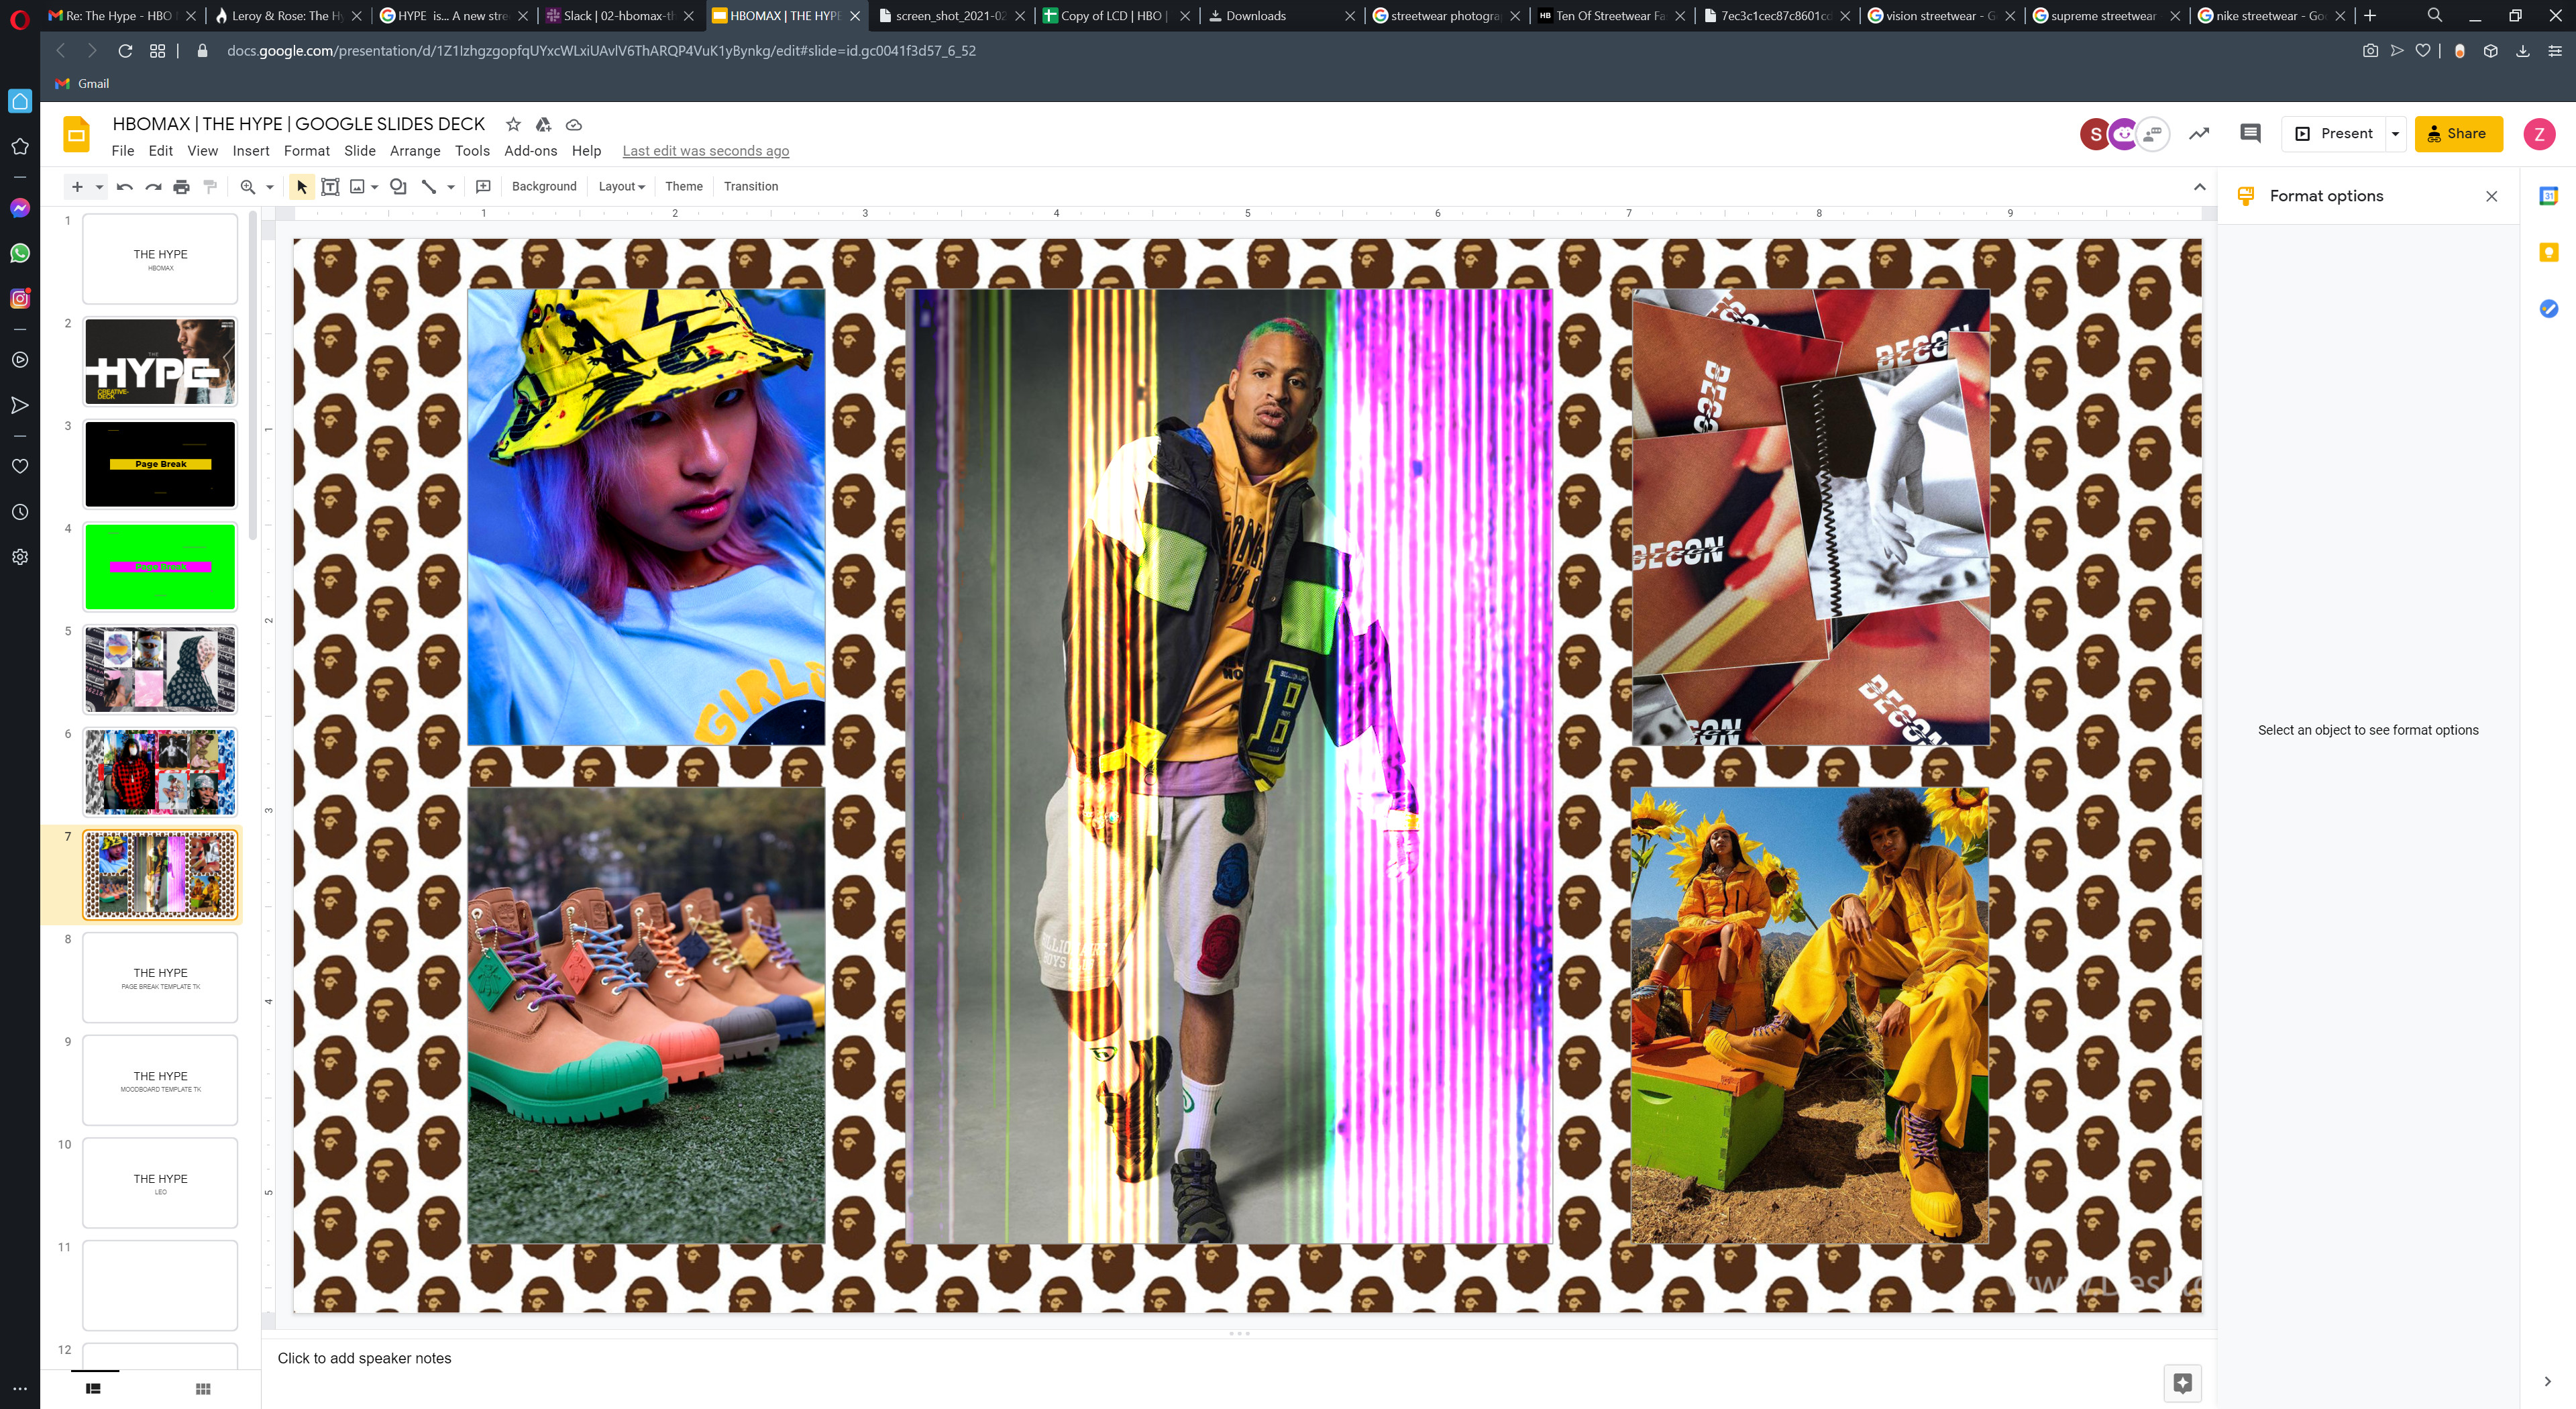
Task: Open zoom level dropdown arrow
Action: 269,186
